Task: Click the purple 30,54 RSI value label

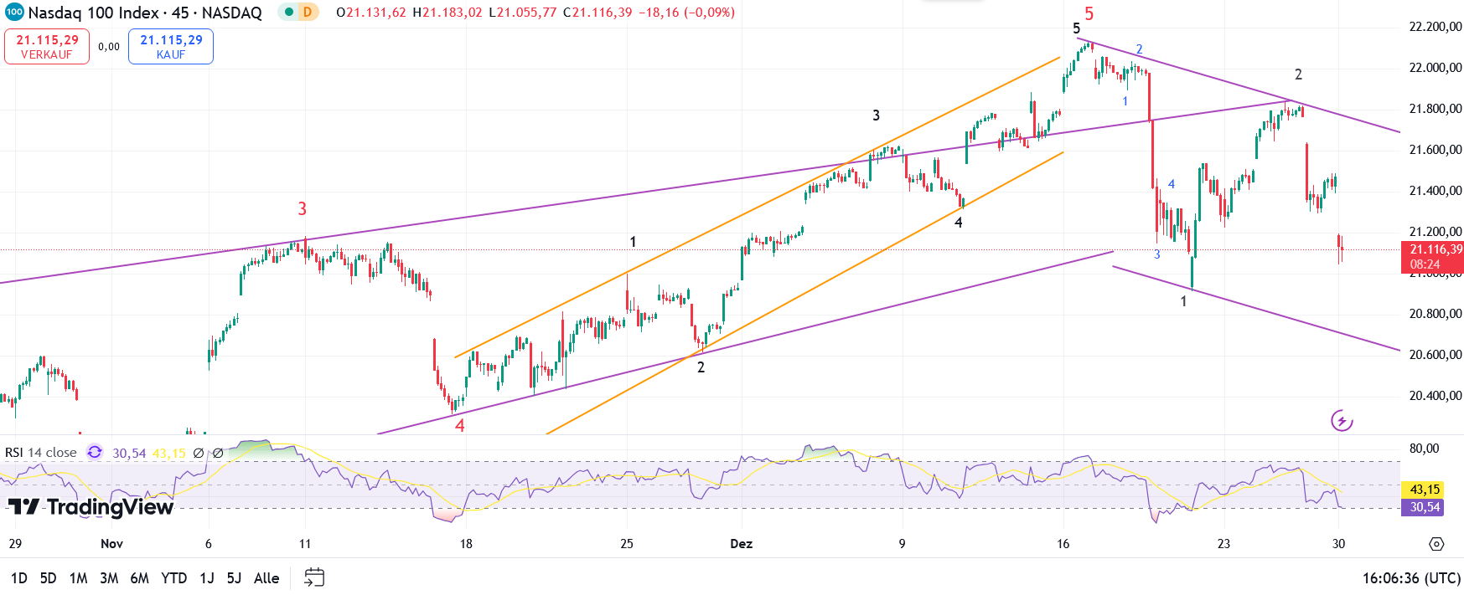Action: (x=1425, y=507)
